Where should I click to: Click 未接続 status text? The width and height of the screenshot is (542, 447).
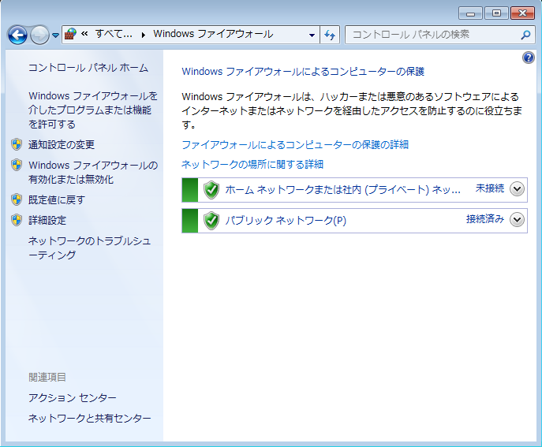coord(490,188)
